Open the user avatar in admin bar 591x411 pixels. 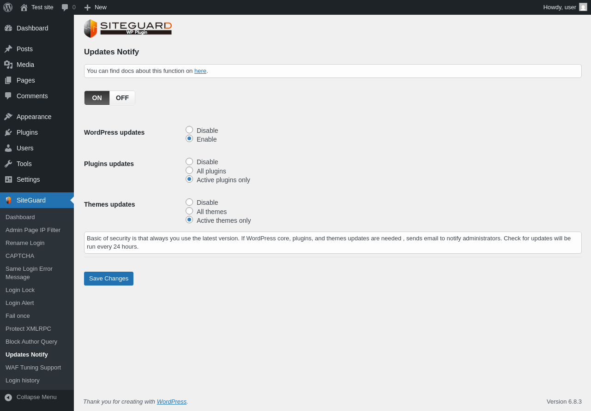(x=583, y=7)
